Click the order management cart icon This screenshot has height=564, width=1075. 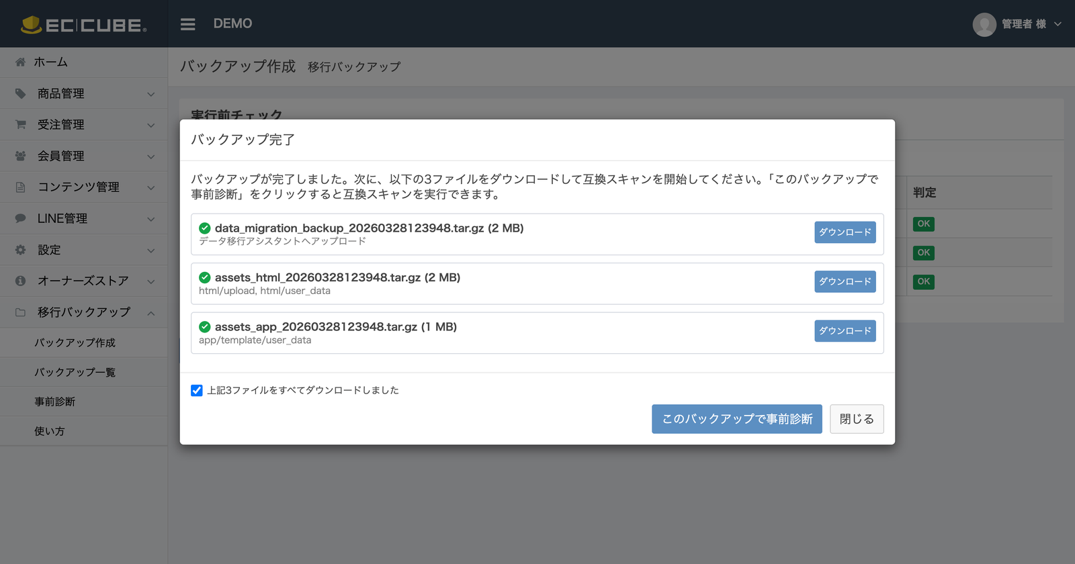point(20,124)
